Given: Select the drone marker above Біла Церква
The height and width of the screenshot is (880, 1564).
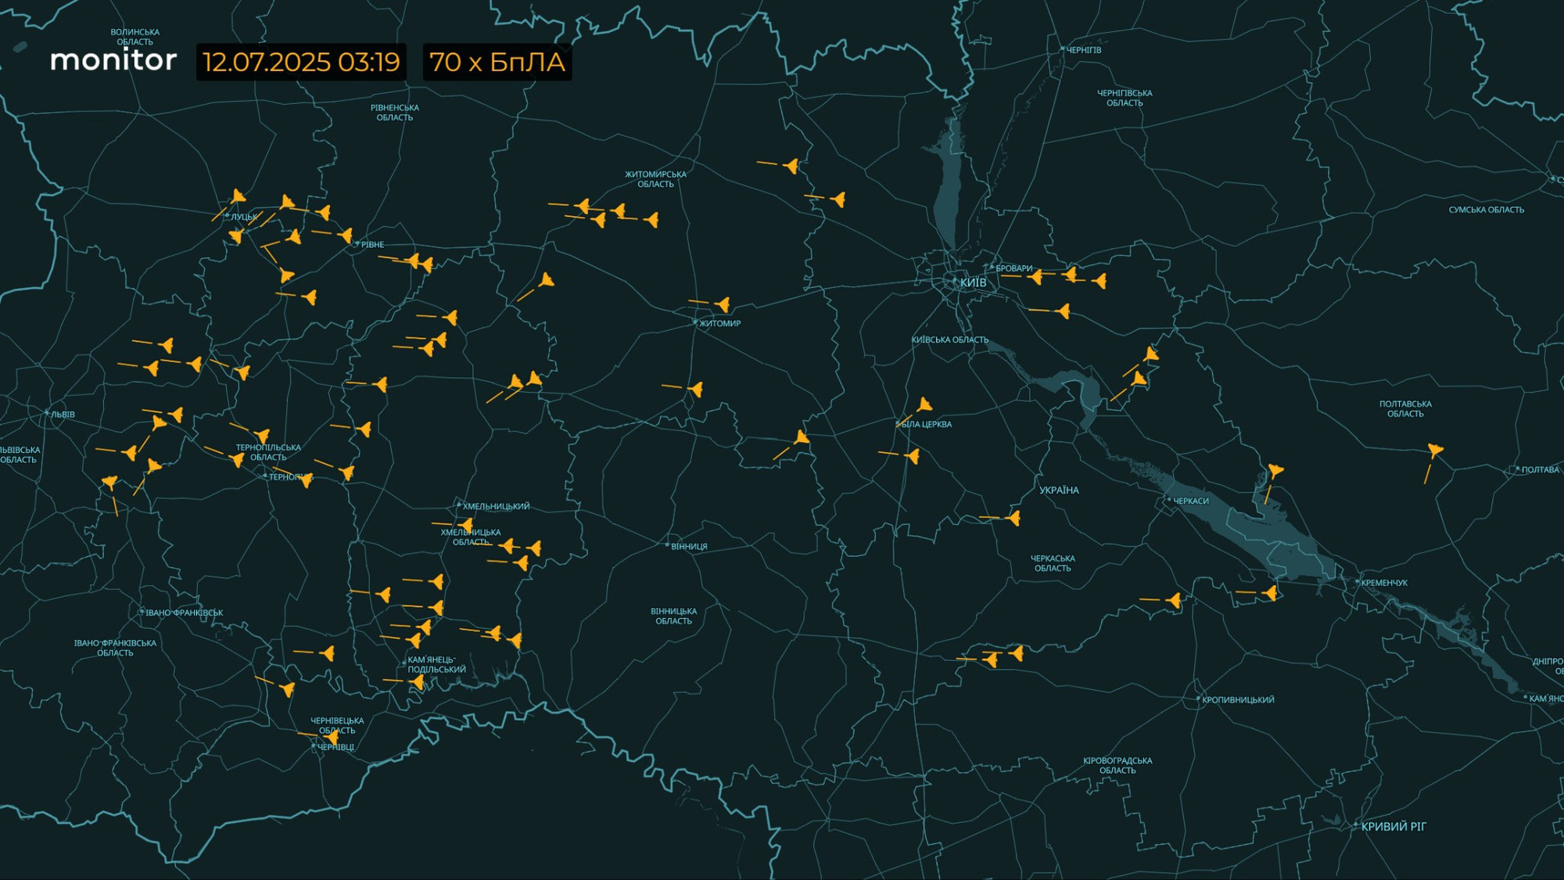Looking at the screenshot, I should click(924, 405).
